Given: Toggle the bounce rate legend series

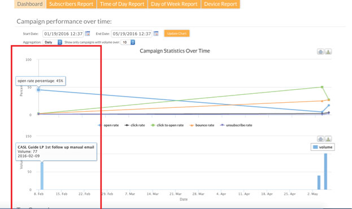Looking at the screenshot, I should pos(202,125).
